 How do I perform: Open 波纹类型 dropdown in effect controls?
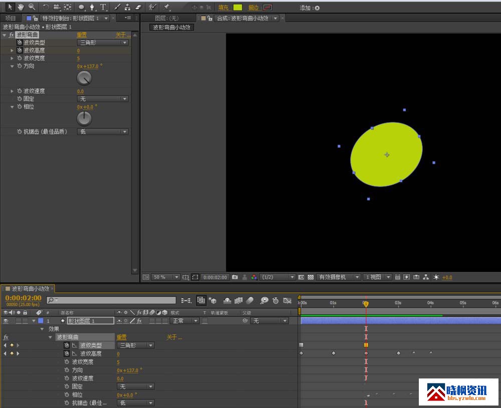pyautogui.click(x=103, y=43)
